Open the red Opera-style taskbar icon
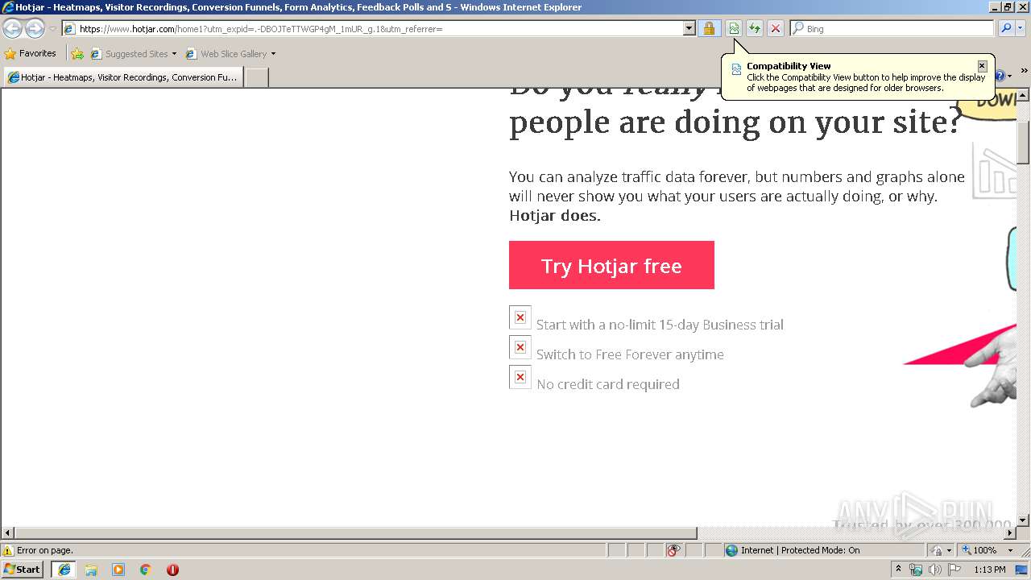1031x580 pixels. tap(172, 570)
